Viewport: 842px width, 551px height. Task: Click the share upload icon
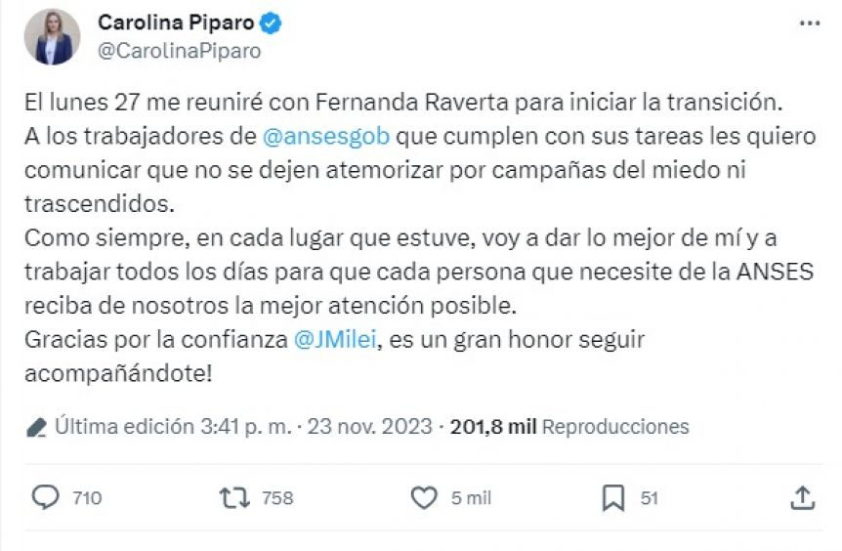click(x=802, y=497)
